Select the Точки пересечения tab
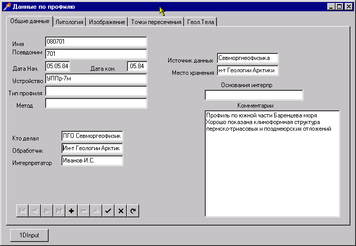The height and width of the screenshot is (246, 356). click(156, 22)
